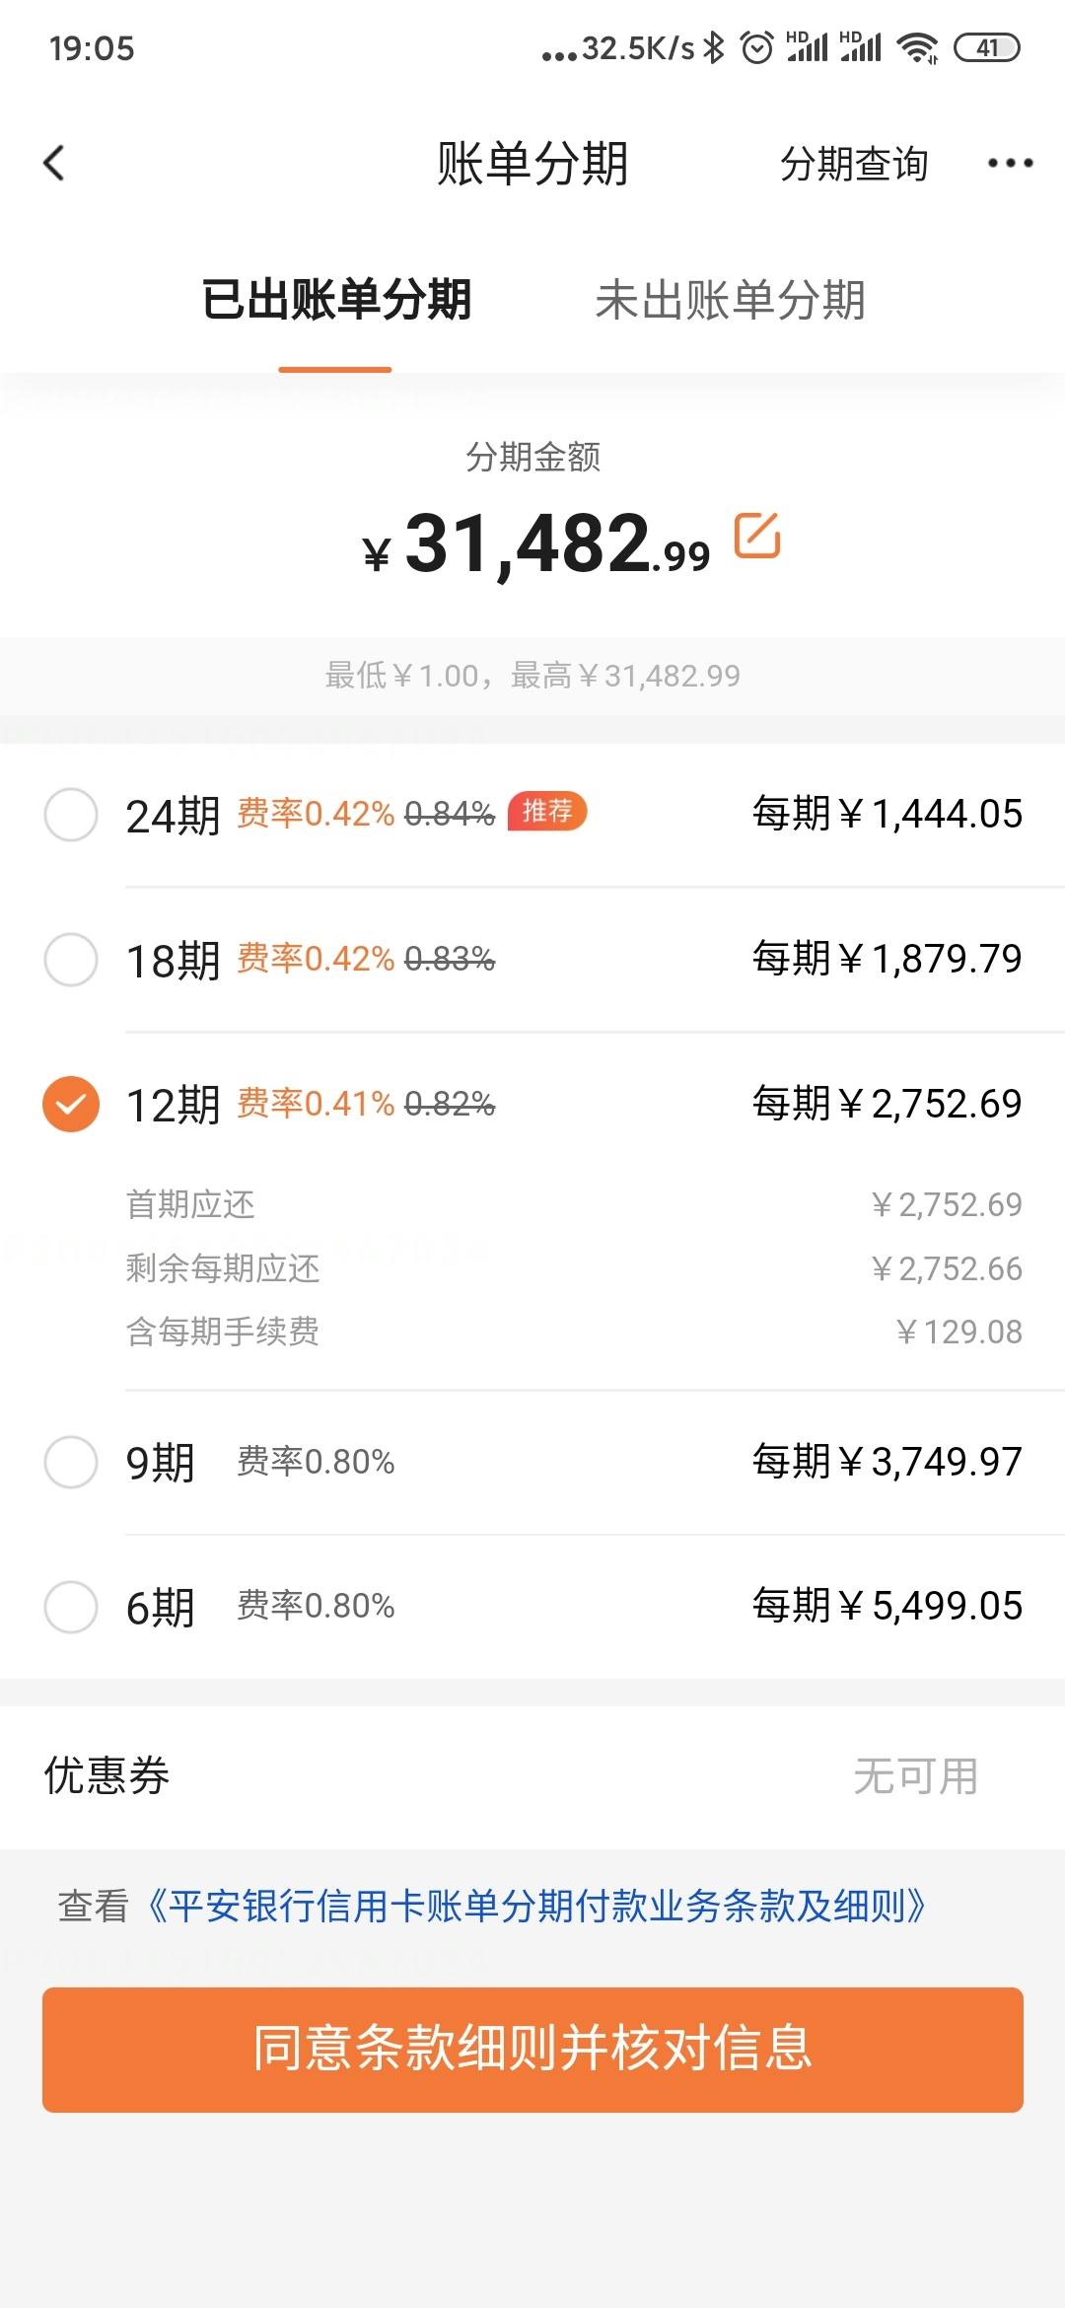Click 同意条款细则并核对信息 button
This screenshot has width=1065, height=2308.
point(532,2050)
